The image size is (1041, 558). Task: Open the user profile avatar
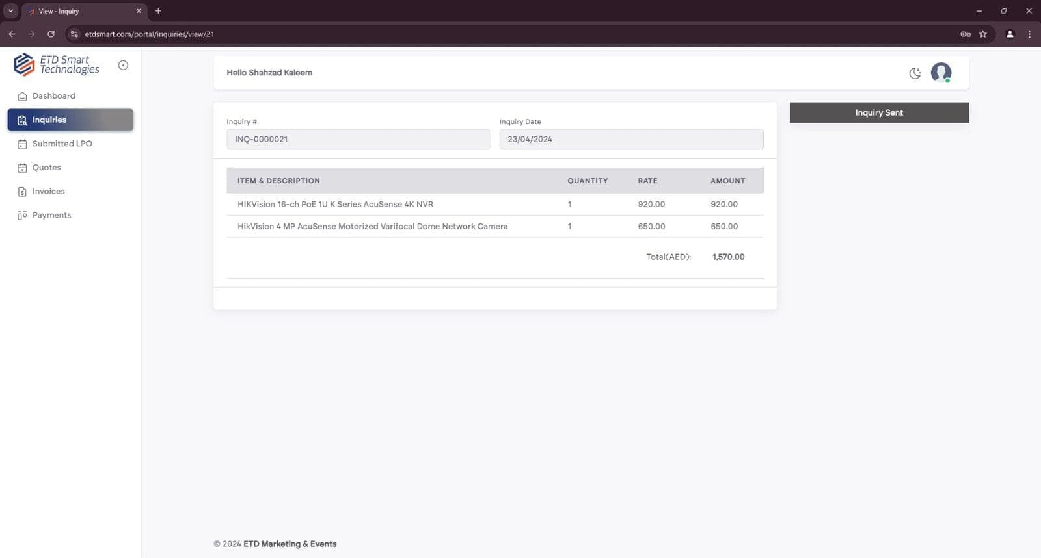point(941,72)
